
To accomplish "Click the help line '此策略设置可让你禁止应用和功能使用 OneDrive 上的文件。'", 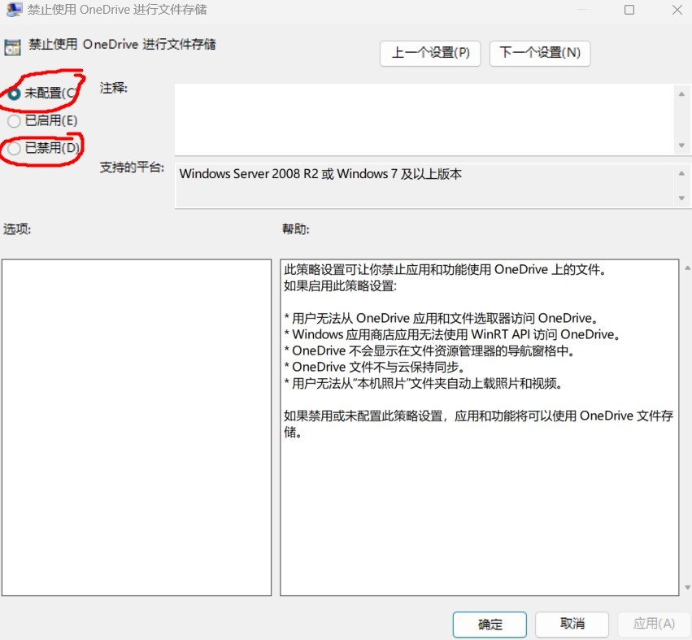I will click(x=445, y=269).
